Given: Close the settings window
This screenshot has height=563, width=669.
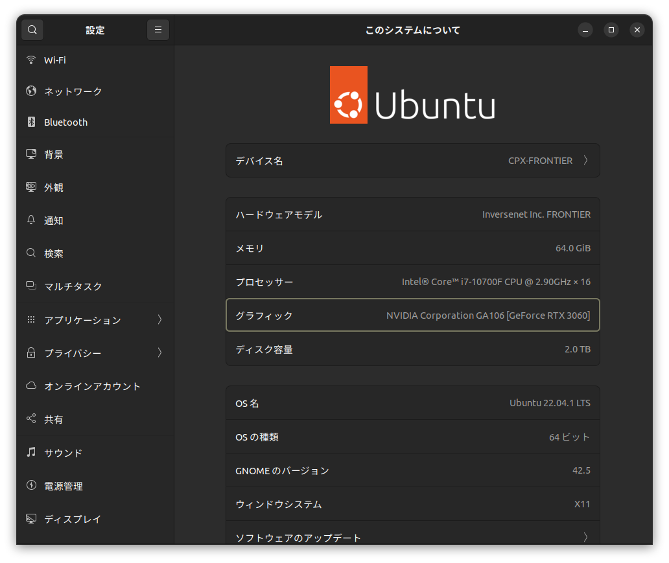Looking at the screenshot, I should [637, 30].
